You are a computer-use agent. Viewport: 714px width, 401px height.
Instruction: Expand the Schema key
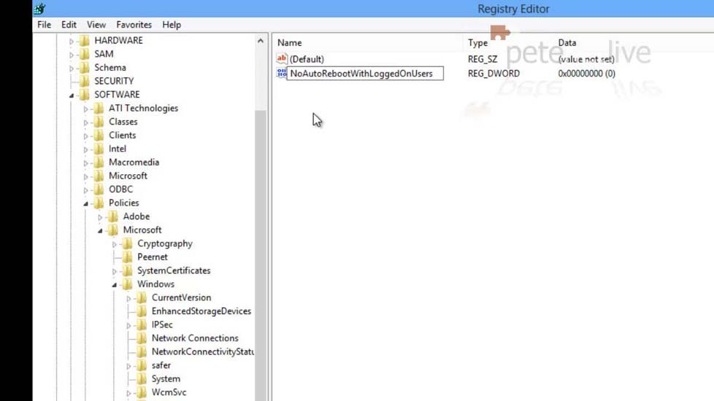point(72,69)
